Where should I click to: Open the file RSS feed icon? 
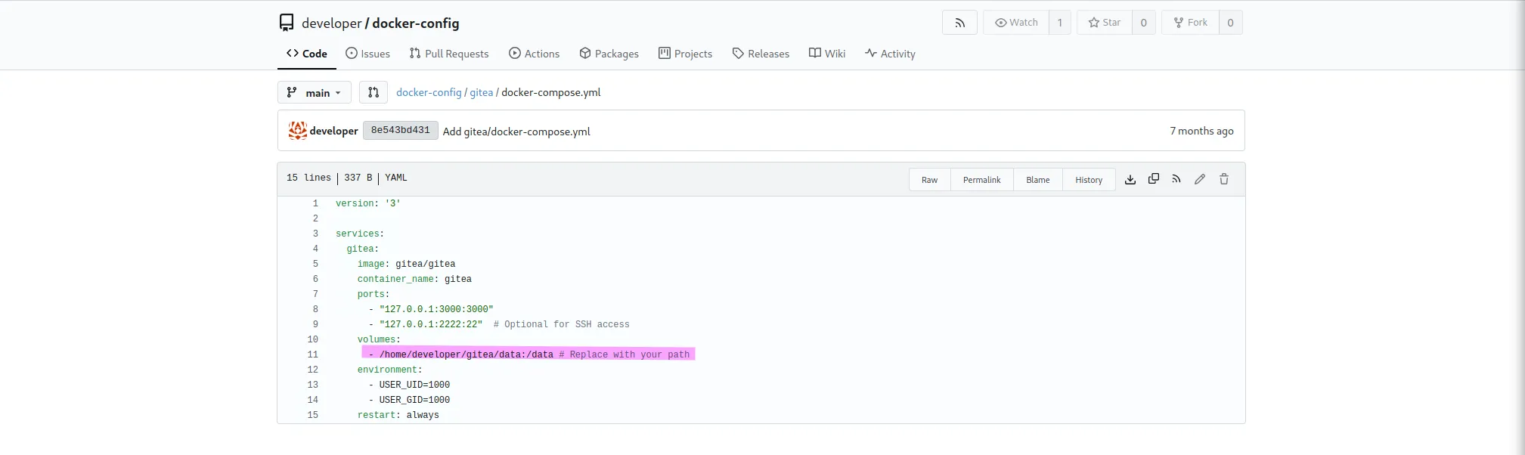click(x=1176, y=179)
